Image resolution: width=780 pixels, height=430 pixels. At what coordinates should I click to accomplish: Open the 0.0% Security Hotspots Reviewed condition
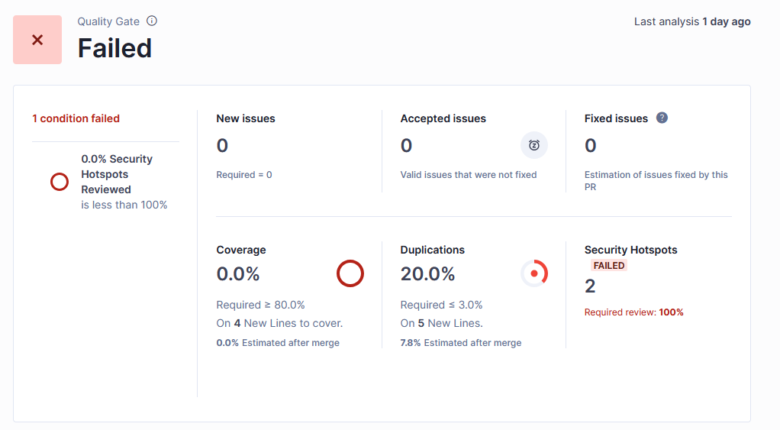tap(117, 174)
